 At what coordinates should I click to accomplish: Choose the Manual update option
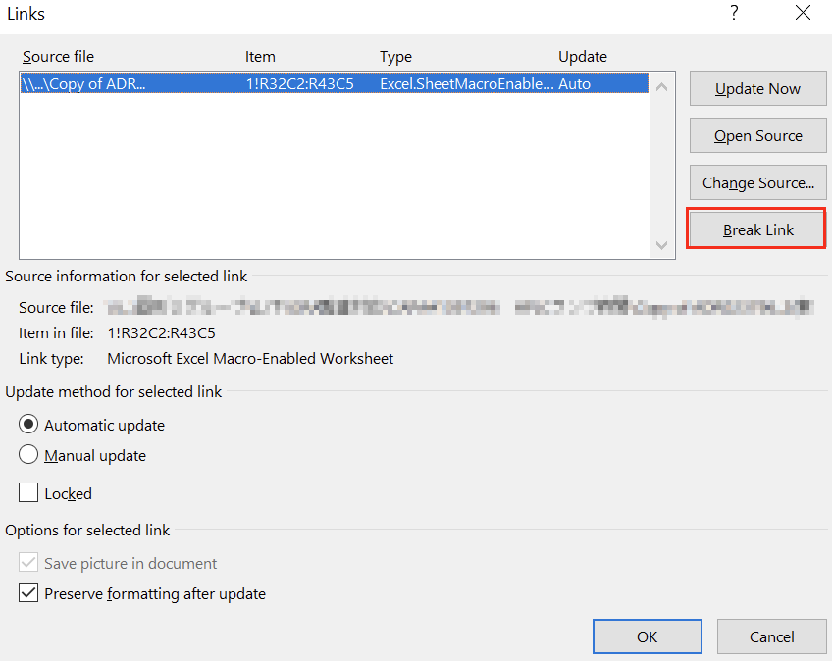click(29, 455)
